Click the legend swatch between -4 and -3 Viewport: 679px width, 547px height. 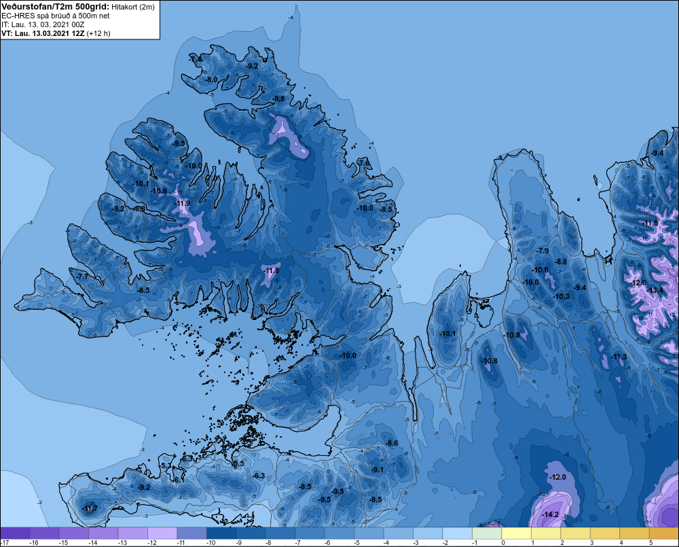pyautogui.click(x=398, y=533)
